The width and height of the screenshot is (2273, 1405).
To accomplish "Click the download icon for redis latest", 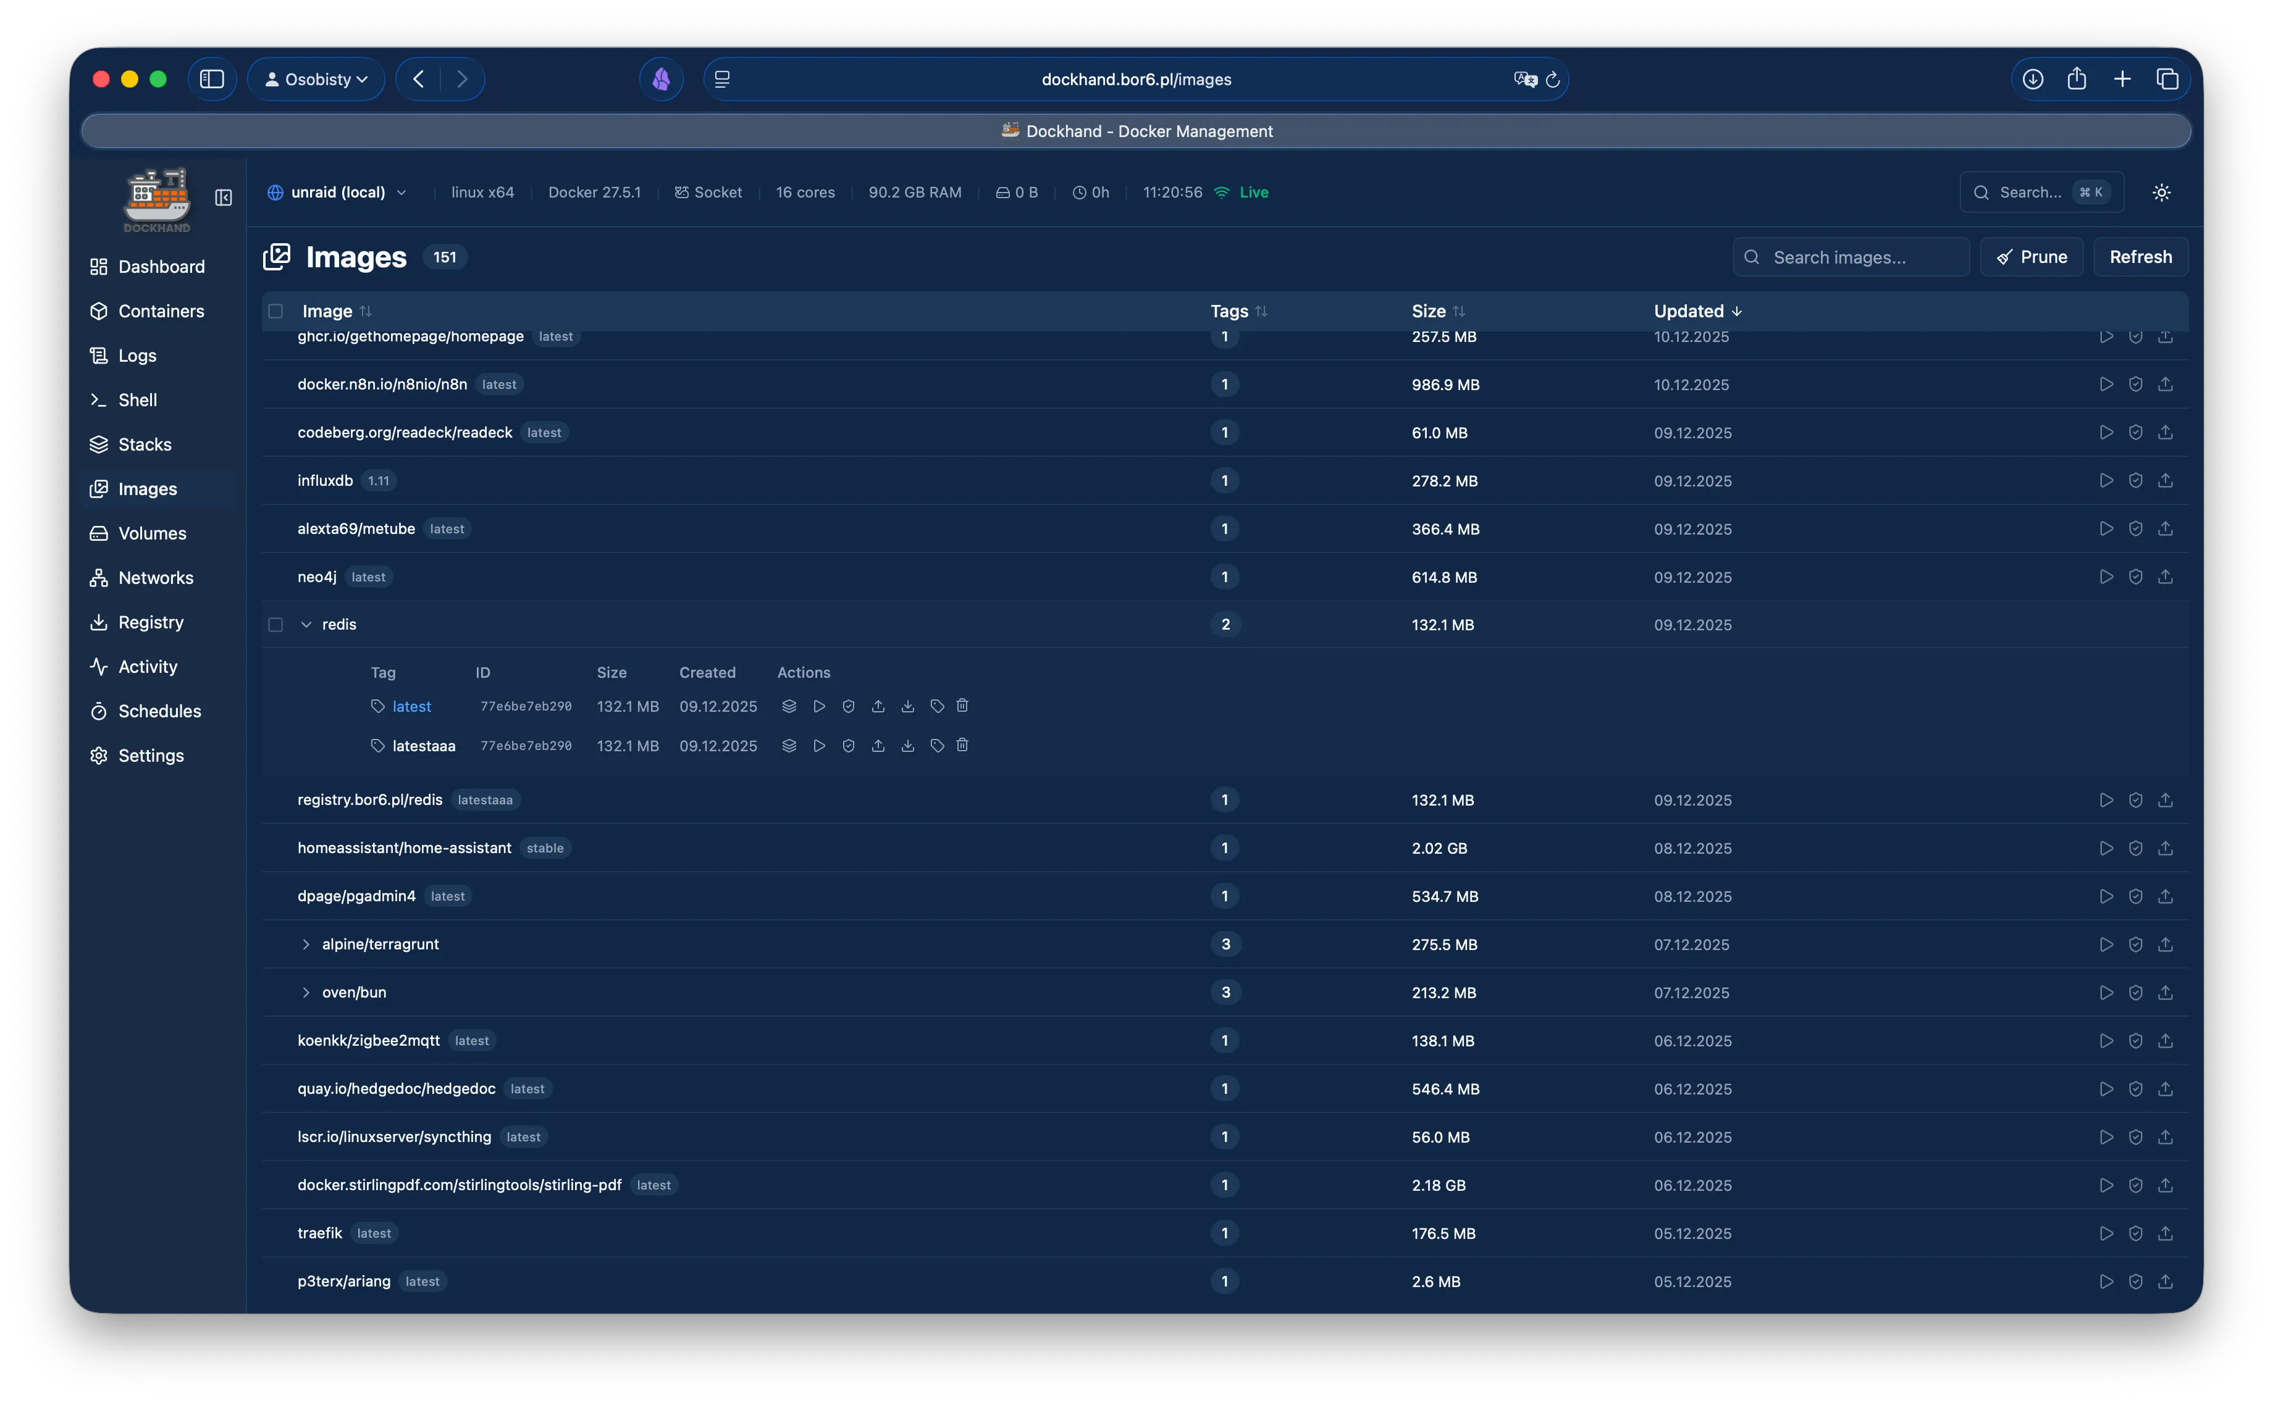I will 907,706.
